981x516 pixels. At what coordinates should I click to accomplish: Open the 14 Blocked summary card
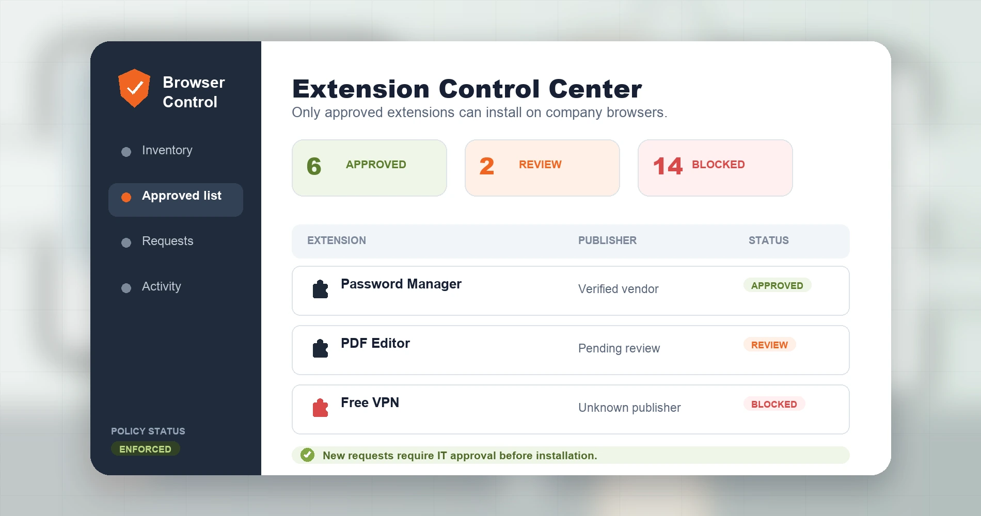point(715,168)
